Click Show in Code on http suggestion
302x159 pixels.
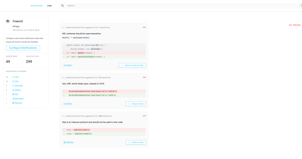136,142
